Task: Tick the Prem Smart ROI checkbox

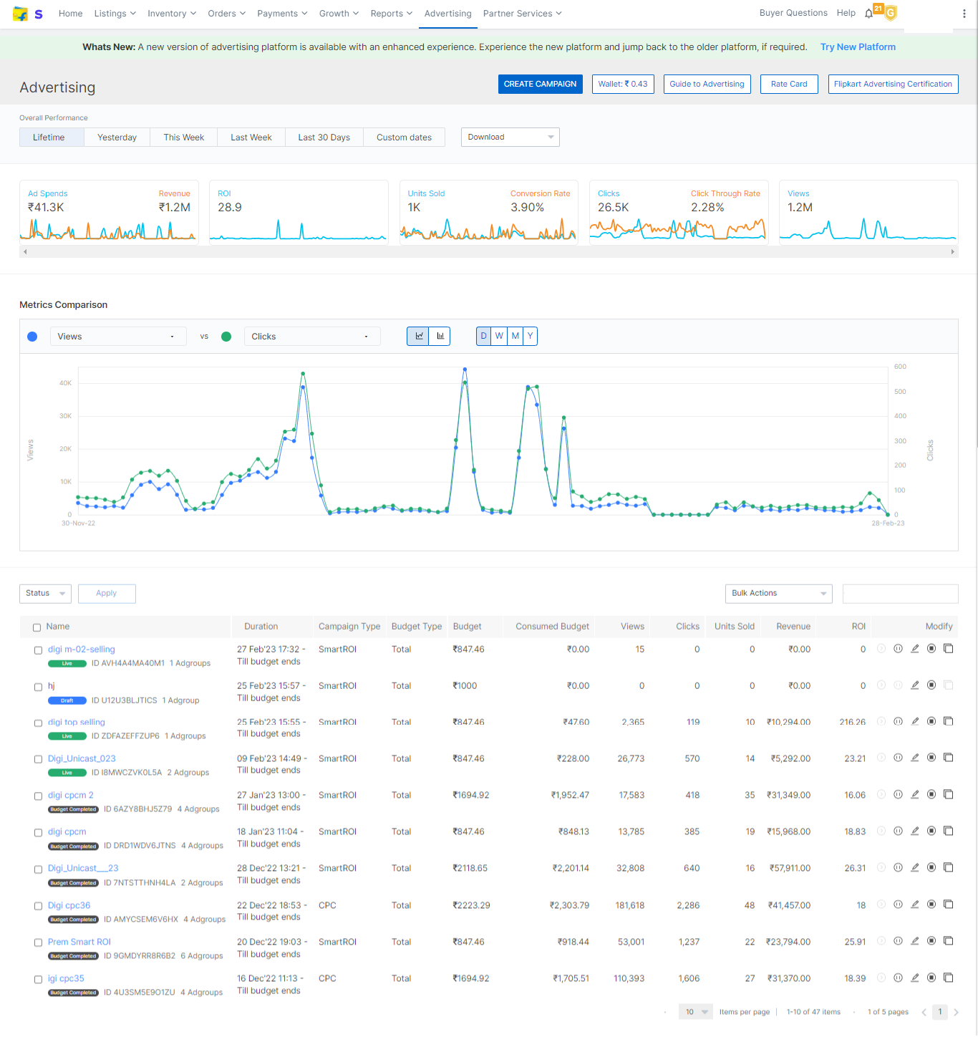Action: point(39,943)
